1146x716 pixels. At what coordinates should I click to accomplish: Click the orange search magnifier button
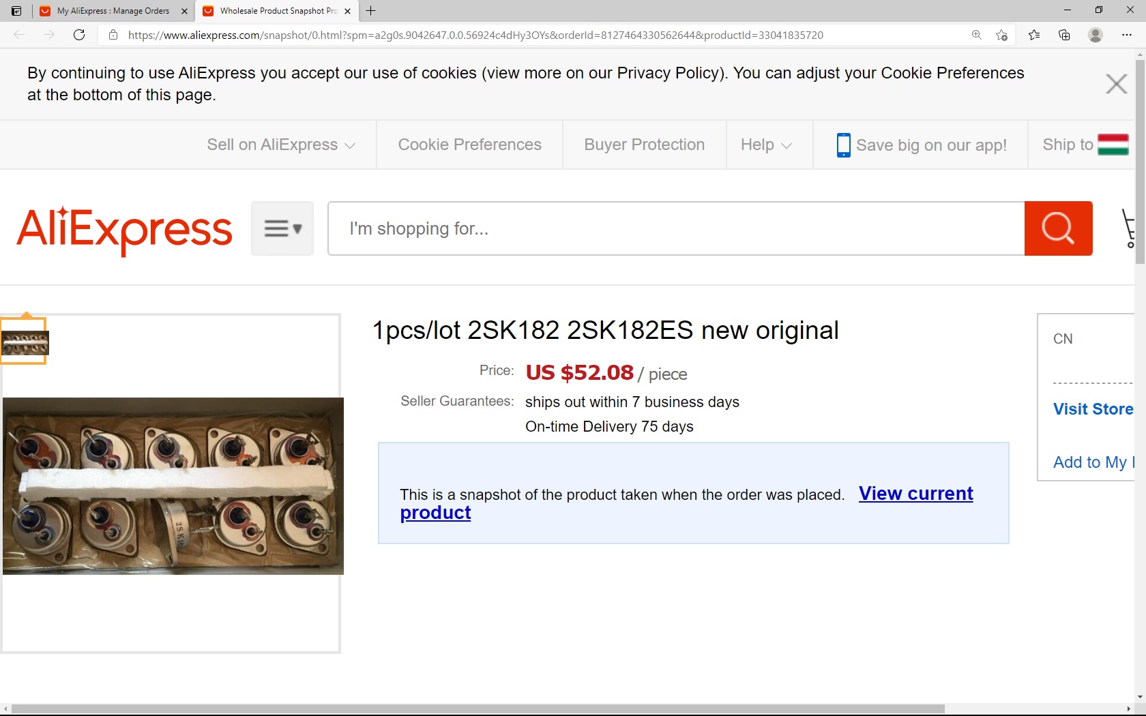(x=1058, y=228)
